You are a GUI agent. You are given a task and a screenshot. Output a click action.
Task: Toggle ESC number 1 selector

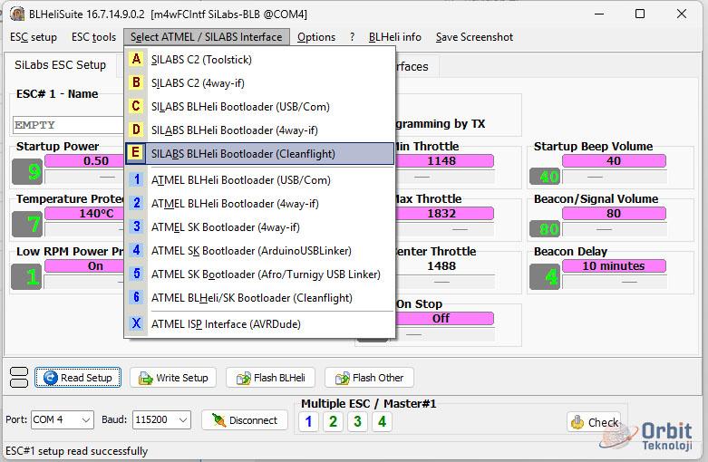308,421
